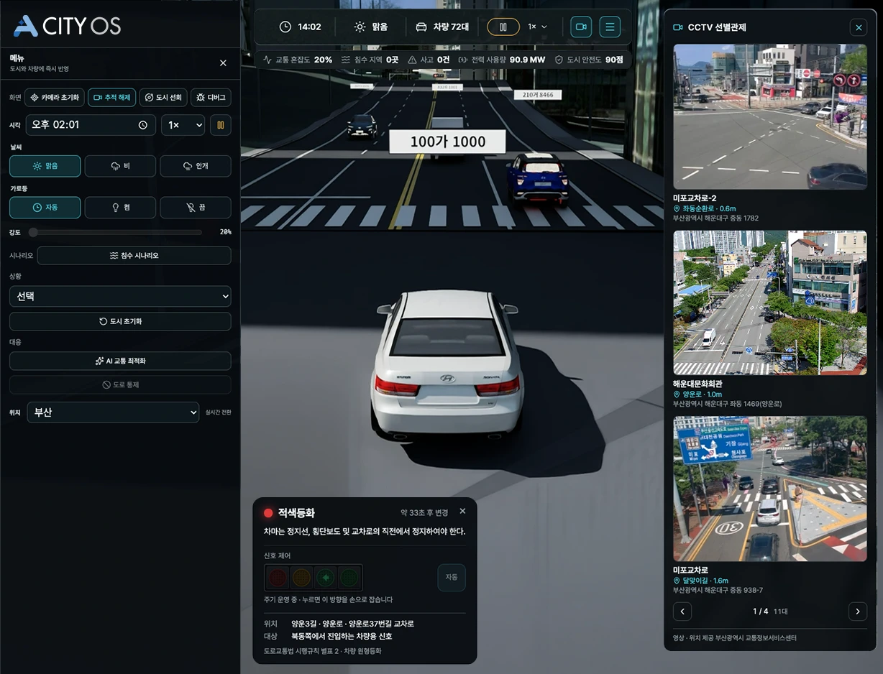Click the 1 / 4 page indicator
The image size is (883, 674).
pyautogui.click(x=761, y=611)
